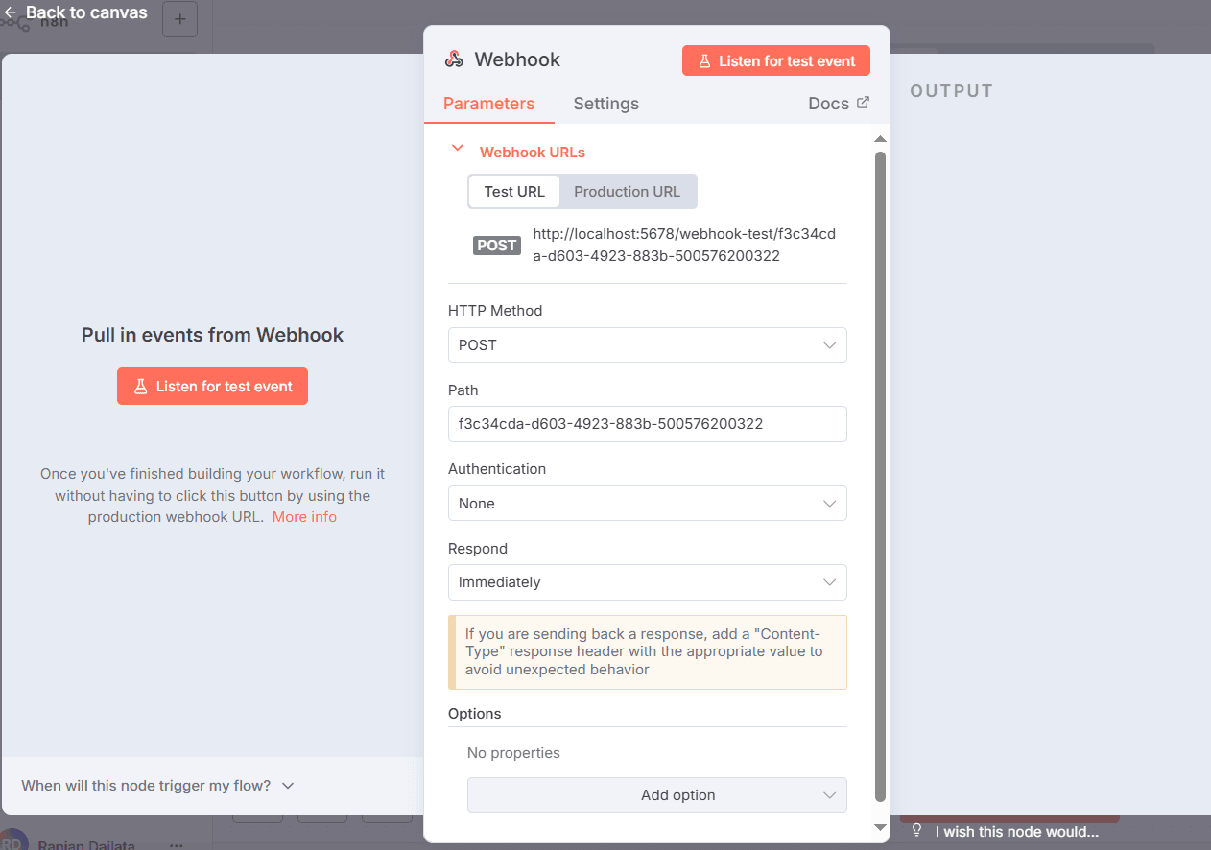
Task: Click scrollbar down arrow in parameters panel
Action: click(880, 827)
